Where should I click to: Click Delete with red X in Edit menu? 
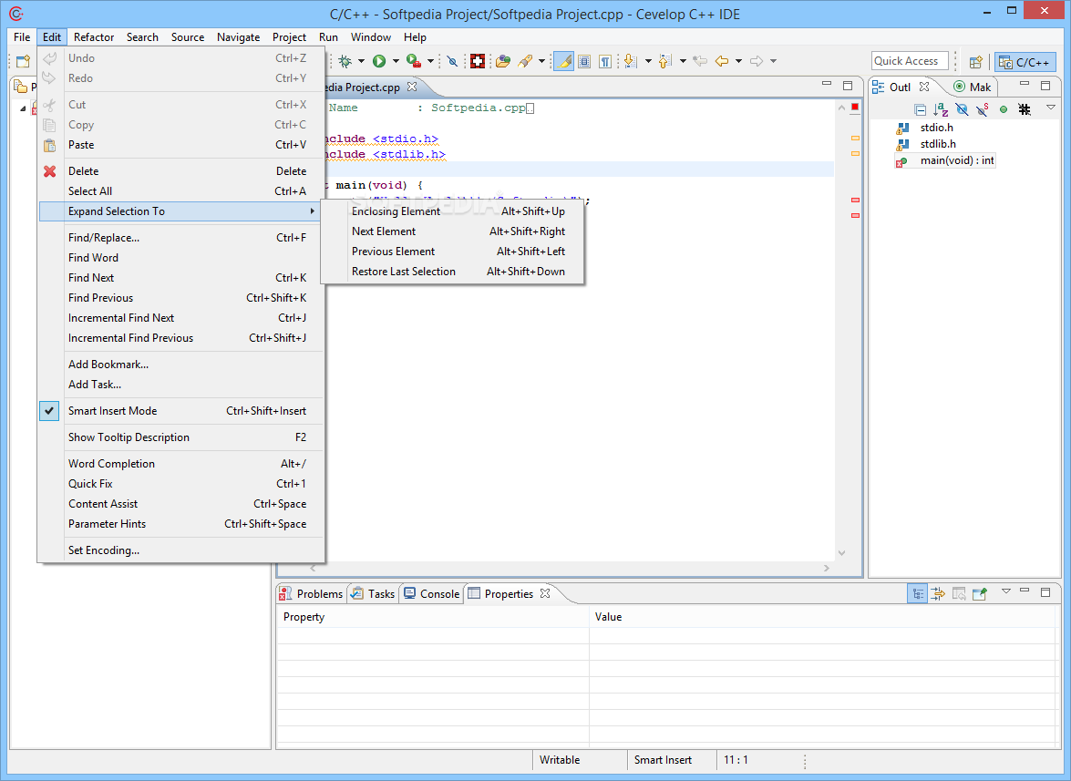point(181,171)
